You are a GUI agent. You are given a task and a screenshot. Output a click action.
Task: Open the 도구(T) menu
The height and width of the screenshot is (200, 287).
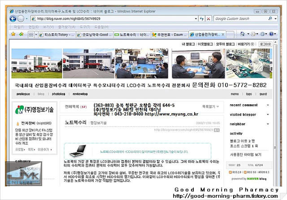(85, 27)
